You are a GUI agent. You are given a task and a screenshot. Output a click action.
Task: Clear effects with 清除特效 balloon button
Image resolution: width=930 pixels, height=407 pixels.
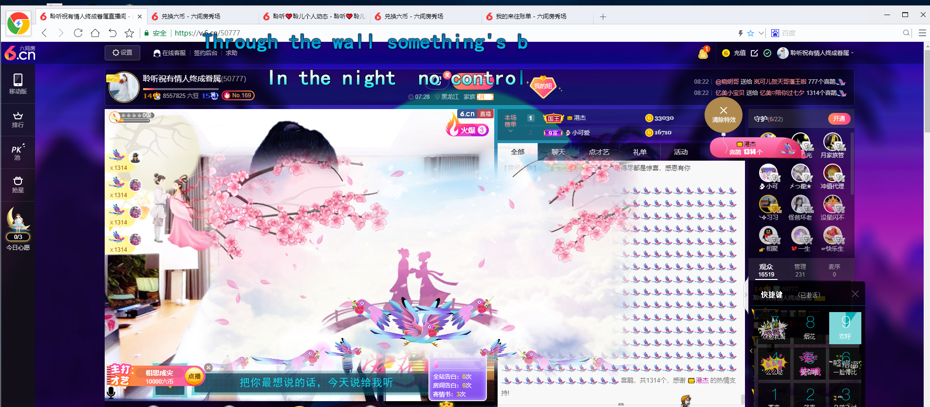(724, 115)
